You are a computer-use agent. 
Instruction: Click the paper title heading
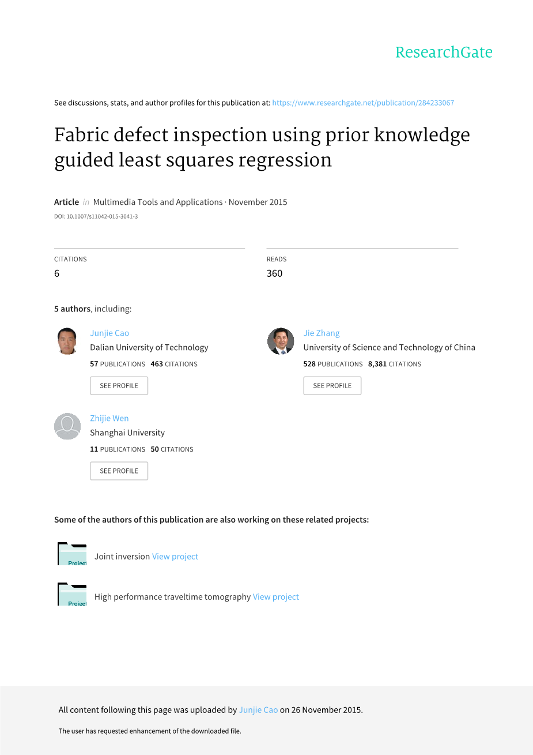coord(262,147)
